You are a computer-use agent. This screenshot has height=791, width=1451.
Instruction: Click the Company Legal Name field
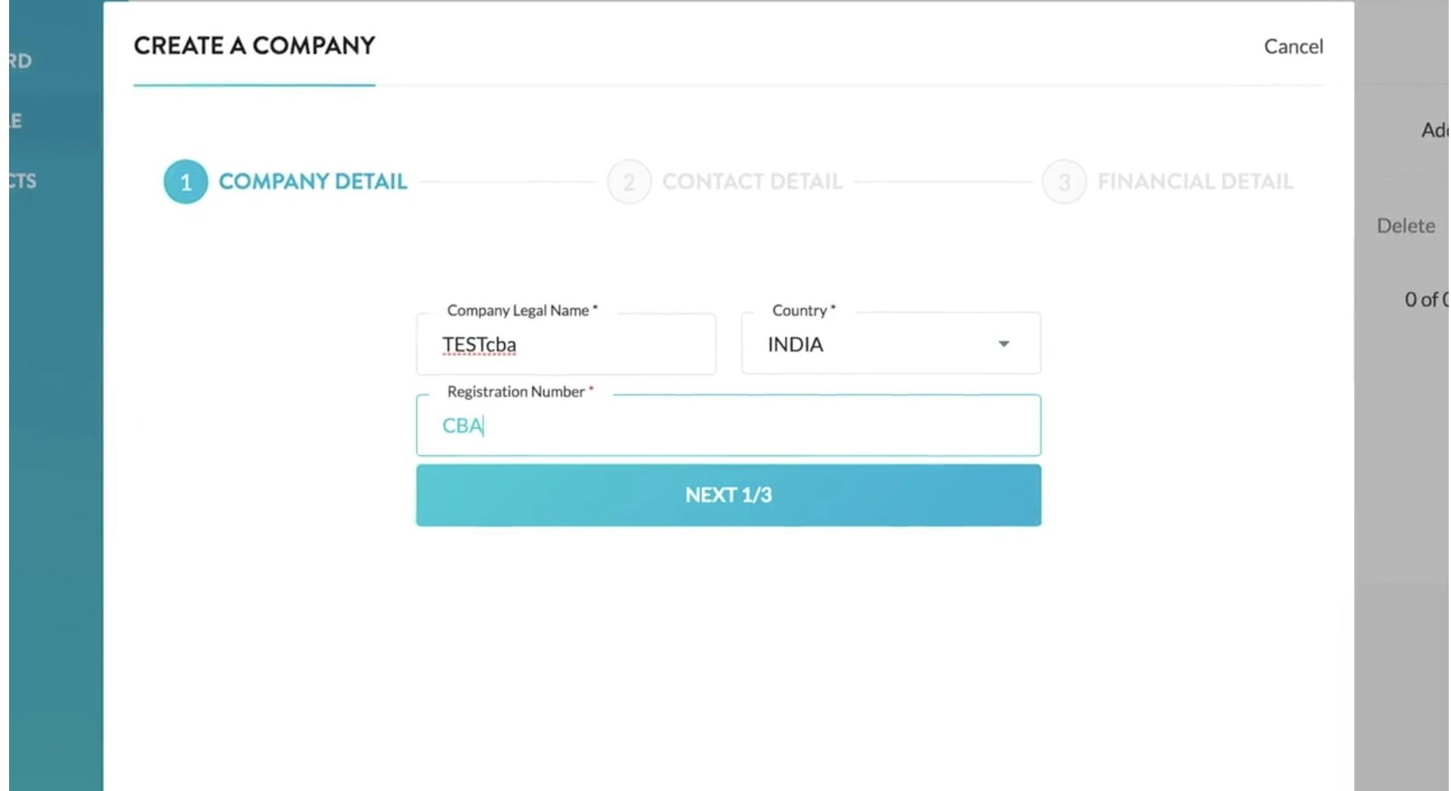click(565, 345)
